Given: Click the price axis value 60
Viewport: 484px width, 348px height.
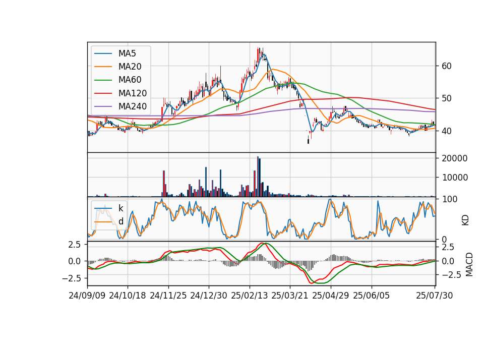Looking at the screenshot, I should [x=447, y=66].
